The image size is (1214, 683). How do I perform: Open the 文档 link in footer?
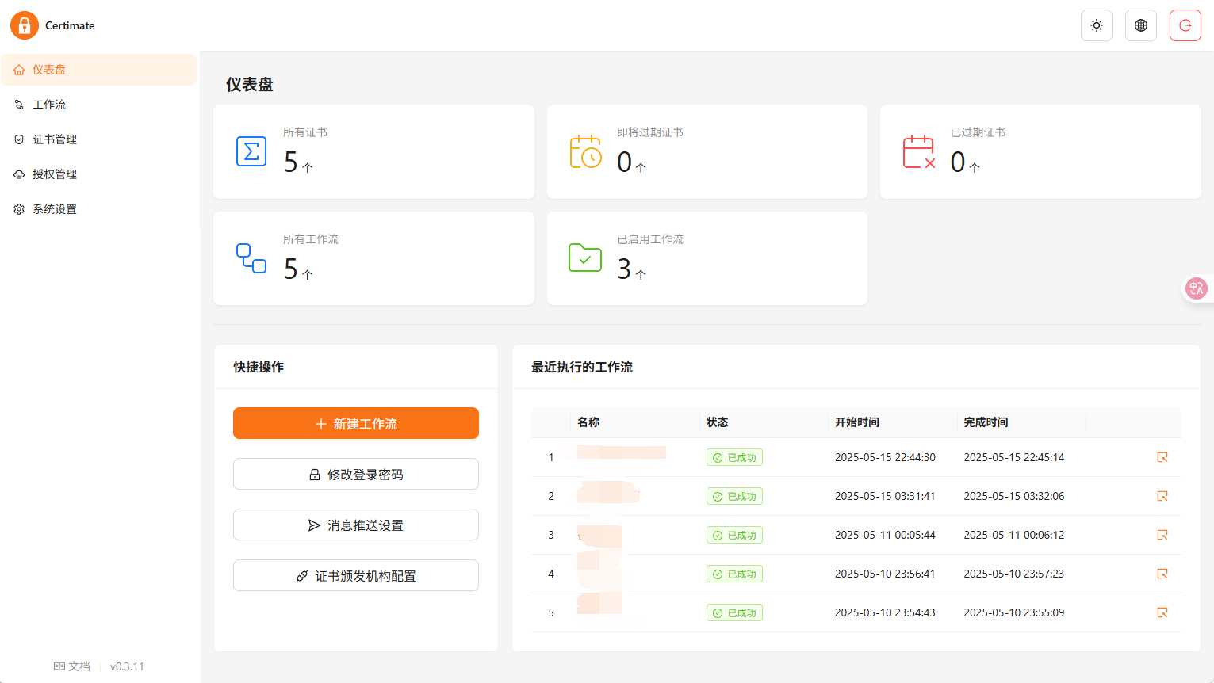[x=72, y=666]
